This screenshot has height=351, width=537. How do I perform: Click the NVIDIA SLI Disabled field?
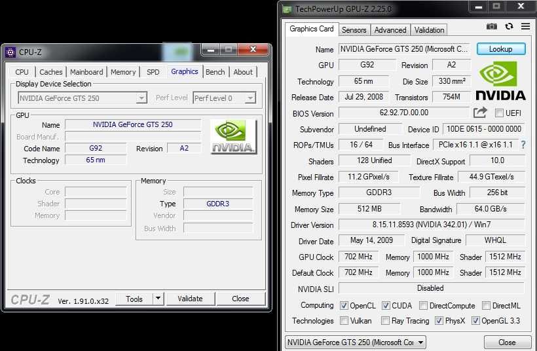tap(432, 288)
